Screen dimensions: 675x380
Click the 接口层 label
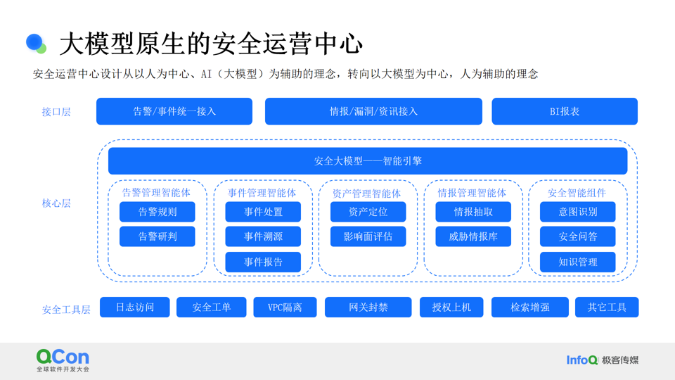point(56,112)
